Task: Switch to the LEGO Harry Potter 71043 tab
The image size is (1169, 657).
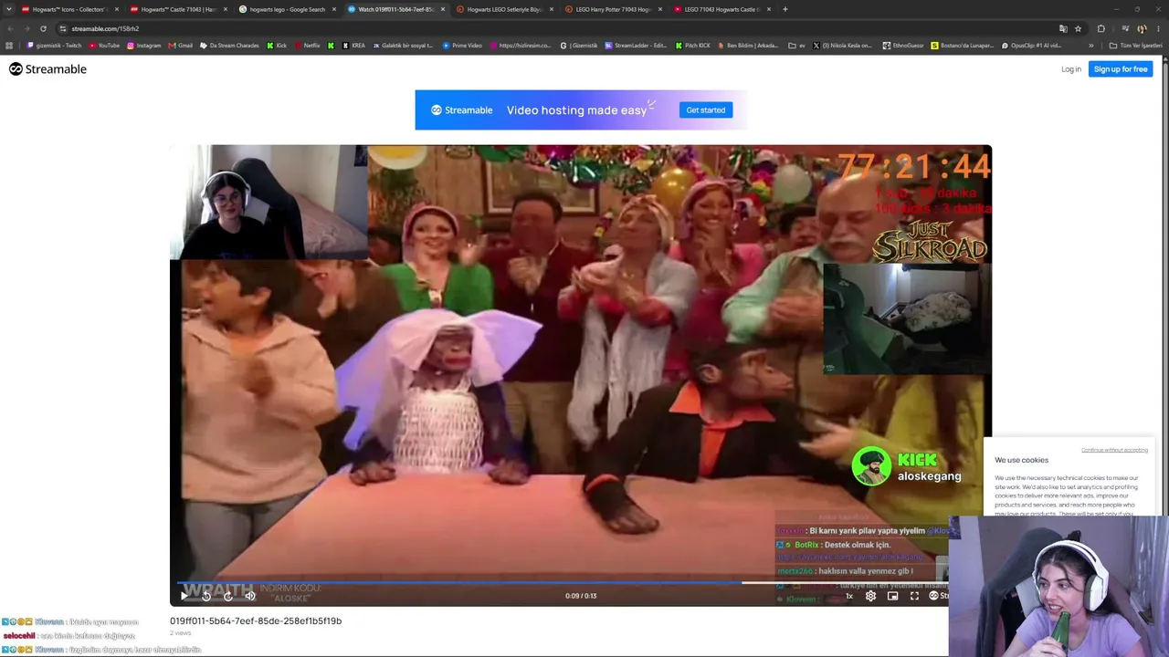Action: (614, 9)
